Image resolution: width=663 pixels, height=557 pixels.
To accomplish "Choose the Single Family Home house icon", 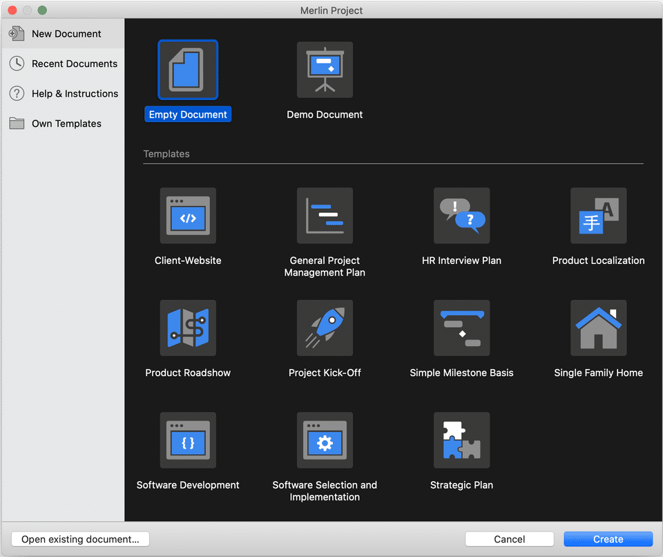I will click(x=598, y=328).
